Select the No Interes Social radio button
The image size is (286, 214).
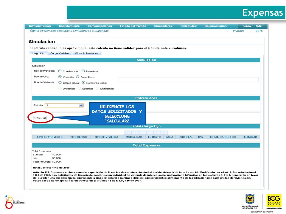(x=83, y=83)
